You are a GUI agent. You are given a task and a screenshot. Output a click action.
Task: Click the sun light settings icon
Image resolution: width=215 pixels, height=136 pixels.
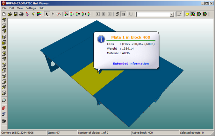[x=33, y=14]
